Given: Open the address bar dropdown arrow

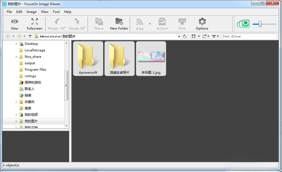Looking at the screenshot, I should (x=179, y=36).
